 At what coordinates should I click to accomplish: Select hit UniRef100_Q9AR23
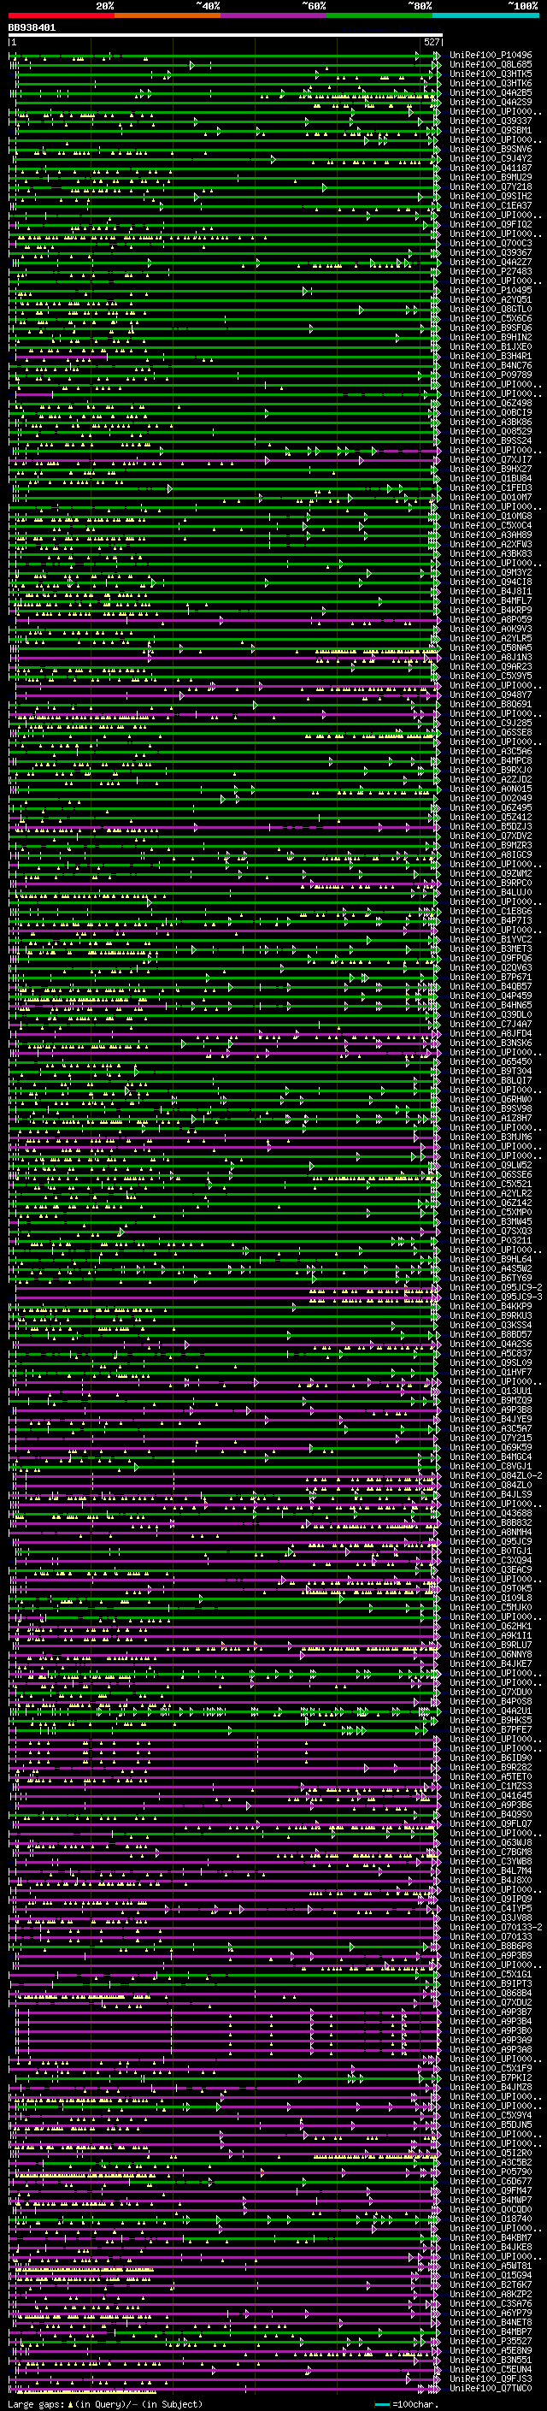pyautogui.click(x=491, y=666)
